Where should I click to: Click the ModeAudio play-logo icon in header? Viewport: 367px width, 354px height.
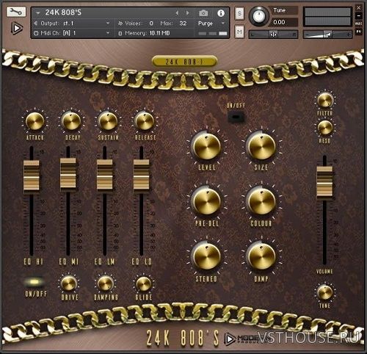point(17,29)
